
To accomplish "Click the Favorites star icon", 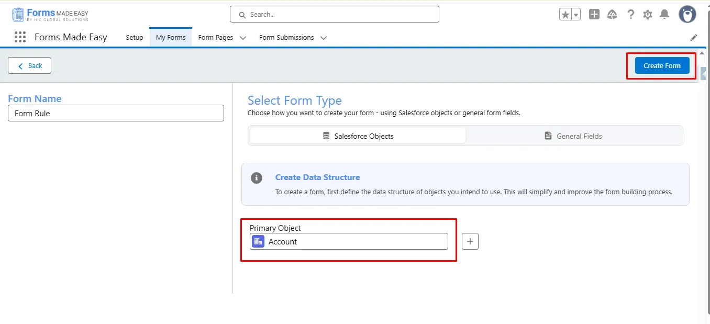I will (565, 15).
